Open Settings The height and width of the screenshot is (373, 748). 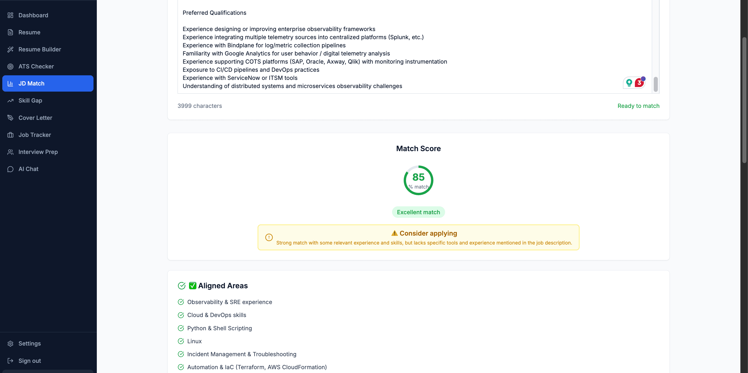(48, 343)
